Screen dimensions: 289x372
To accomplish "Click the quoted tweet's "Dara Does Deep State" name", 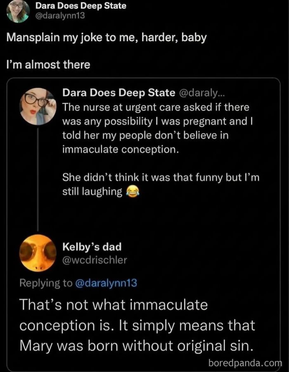I will point(119,93).
